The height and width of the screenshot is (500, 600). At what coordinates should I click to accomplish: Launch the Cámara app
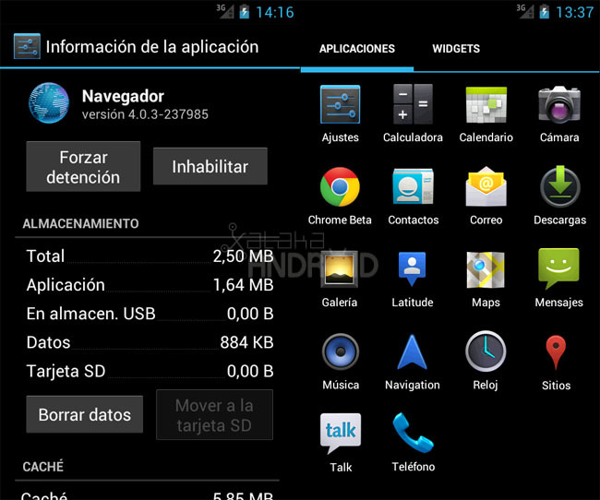pos(559,113)
